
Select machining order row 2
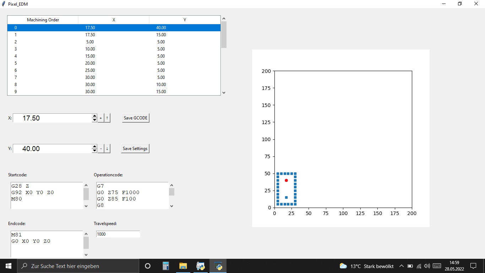pos(114,42)
